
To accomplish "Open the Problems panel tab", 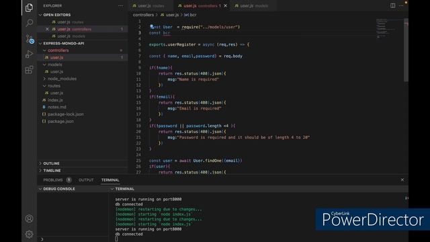I will pyautogui.click(x=53, y=180).
